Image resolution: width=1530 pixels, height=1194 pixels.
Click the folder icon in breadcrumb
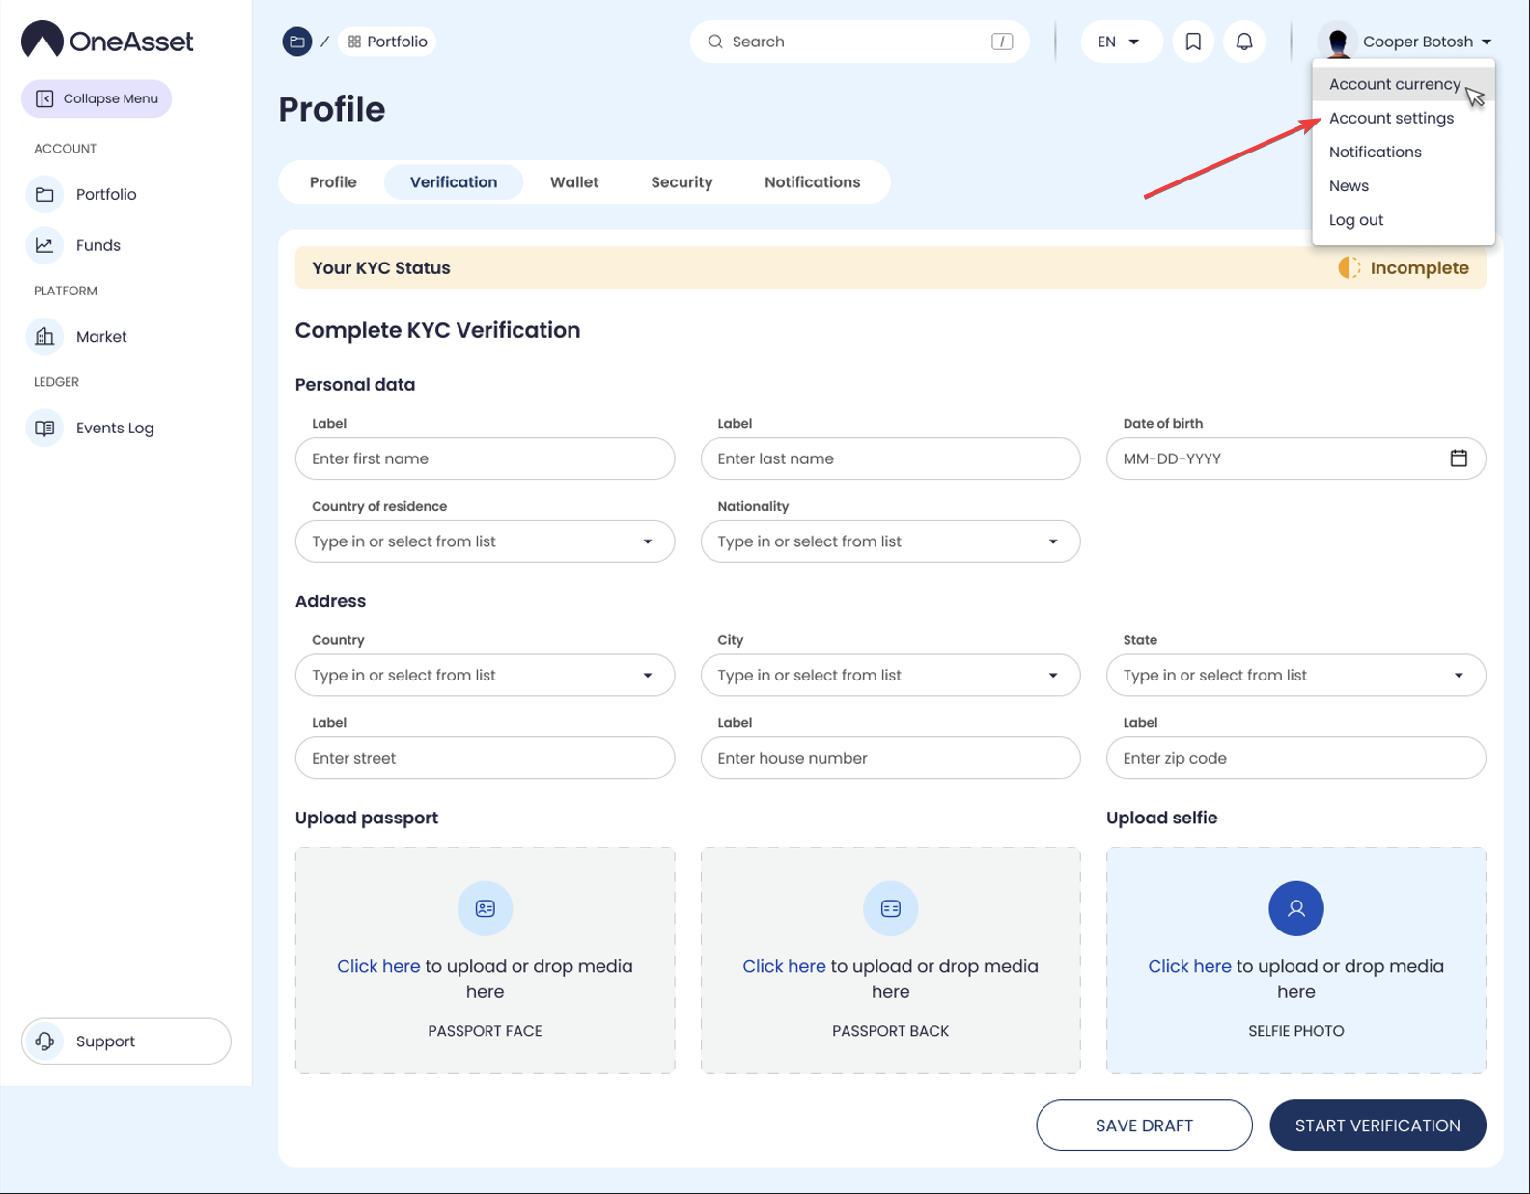click(x=297, y=42)
